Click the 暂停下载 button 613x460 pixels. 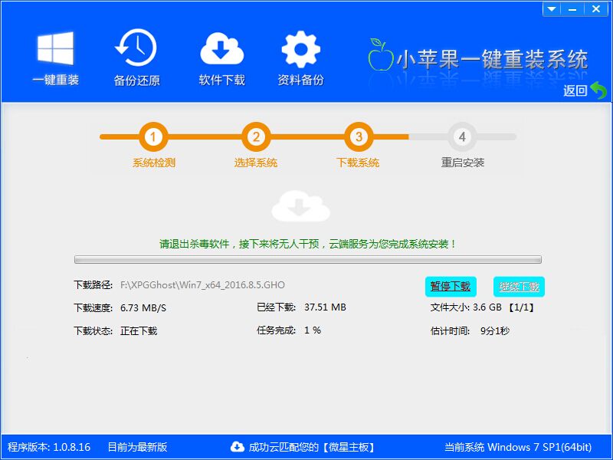tap(451, 287)
